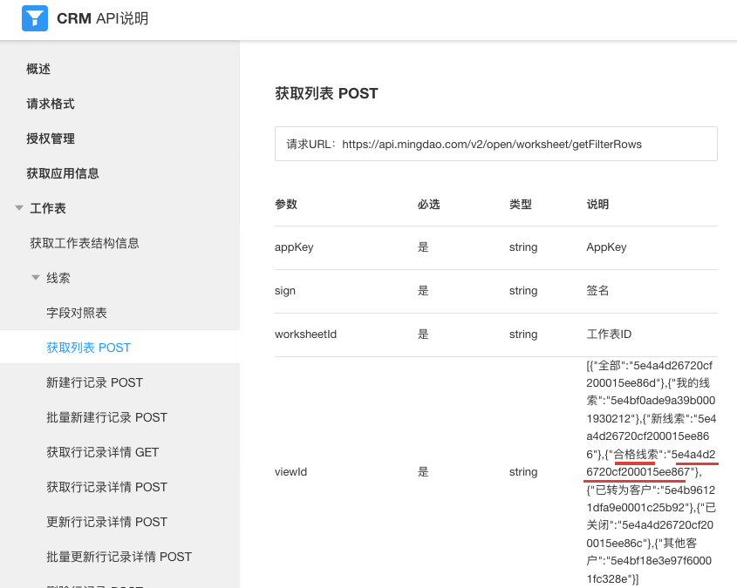The image size is (737, 588).
Task: Click the 参数 column header
Action: click(286, 204)
